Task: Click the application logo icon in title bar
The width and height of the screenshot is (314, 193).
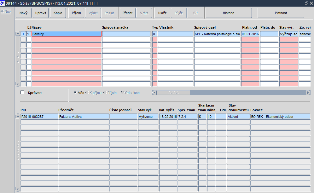Action: 3,3
